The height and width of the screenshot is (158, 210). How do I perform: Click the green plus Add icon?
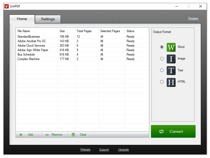(21, 135)
